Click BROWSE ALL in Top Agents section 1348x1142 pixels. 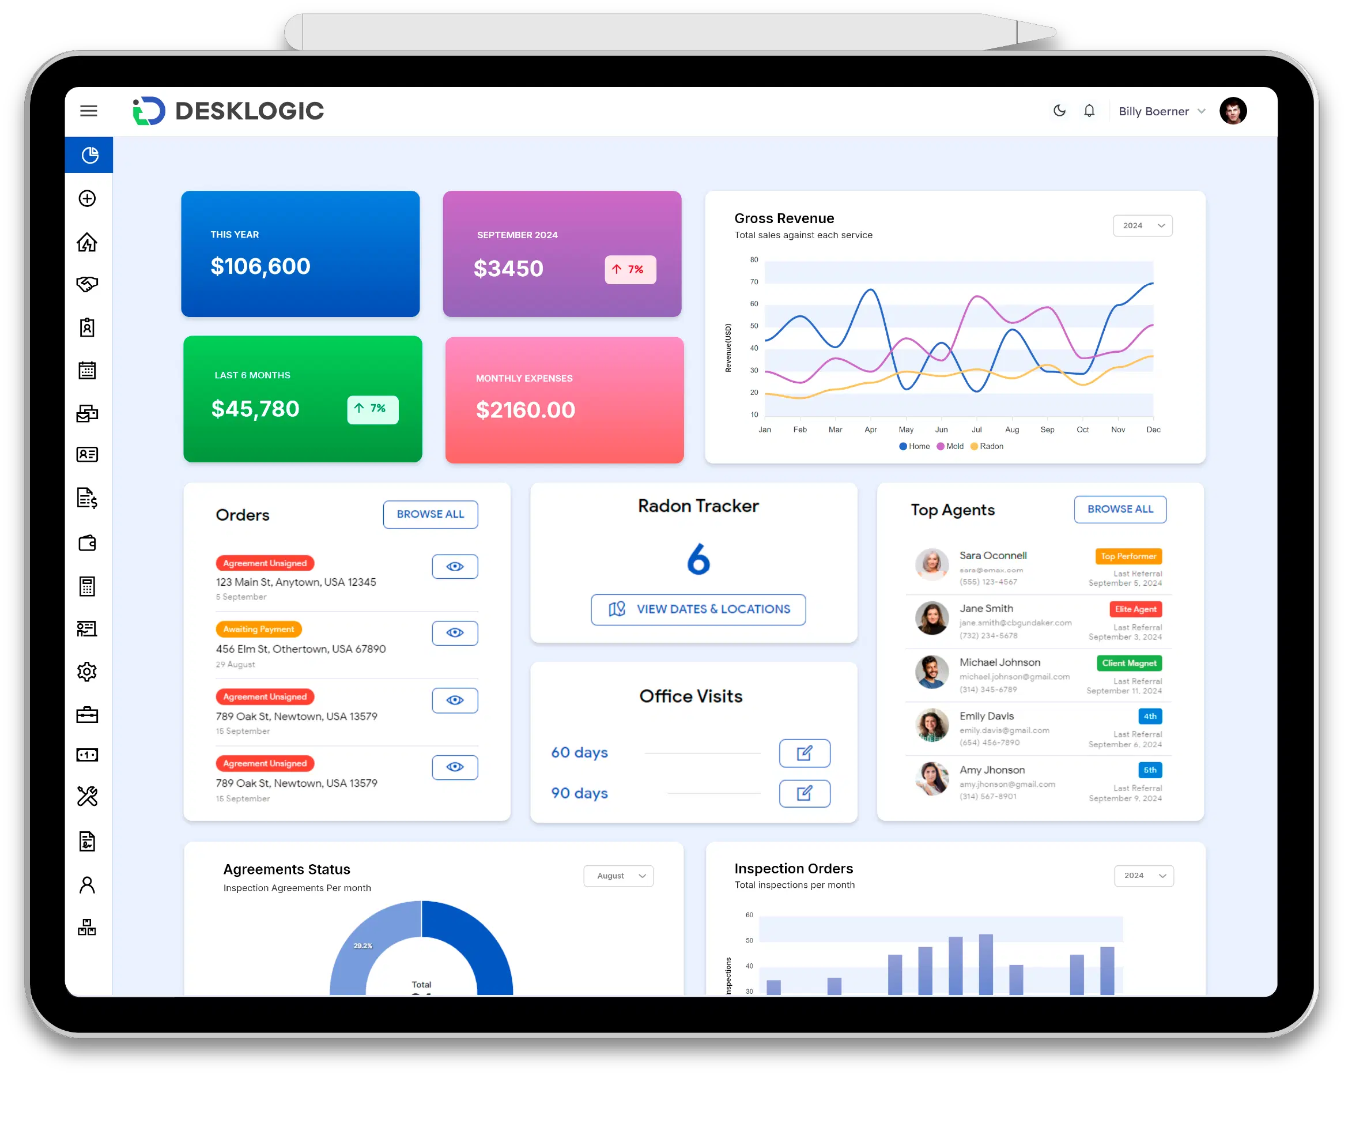[1119, 508]
